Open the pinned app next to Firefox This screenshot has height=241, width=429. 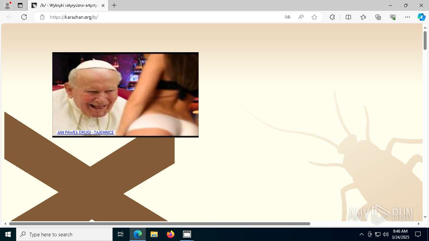point(187,234)
